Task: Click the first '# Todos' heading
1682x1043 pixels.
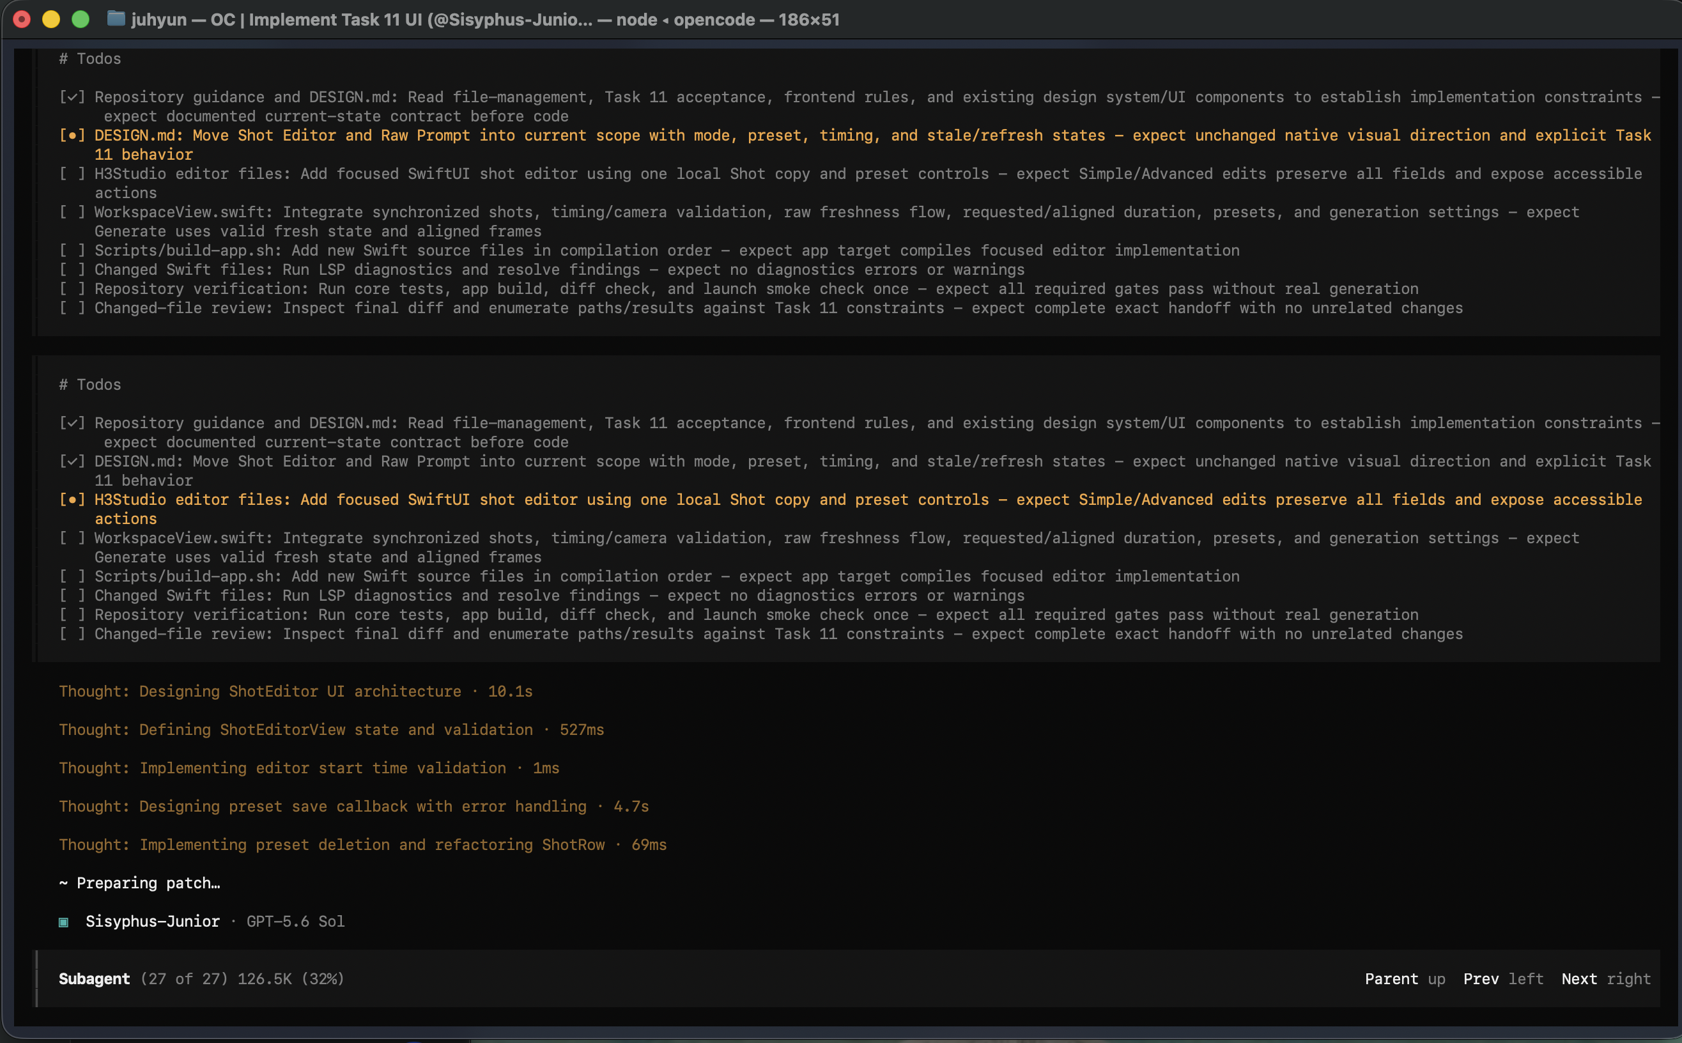Action: tap(89, 59)
